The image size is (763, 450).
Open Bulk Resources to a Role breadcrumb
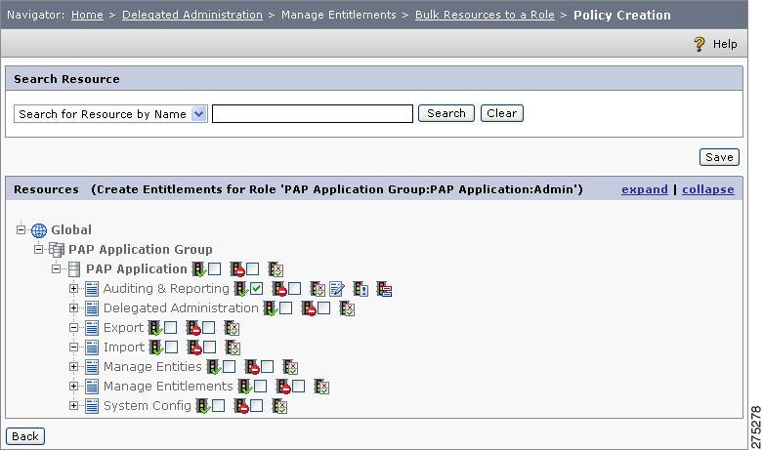tap(485, 15)
